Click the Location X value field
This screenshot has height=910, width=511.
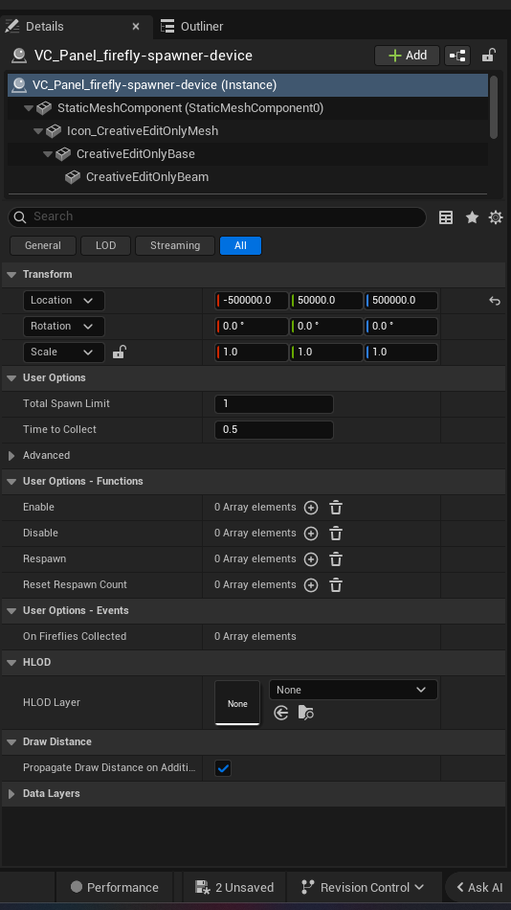click(x=252, y=301)
